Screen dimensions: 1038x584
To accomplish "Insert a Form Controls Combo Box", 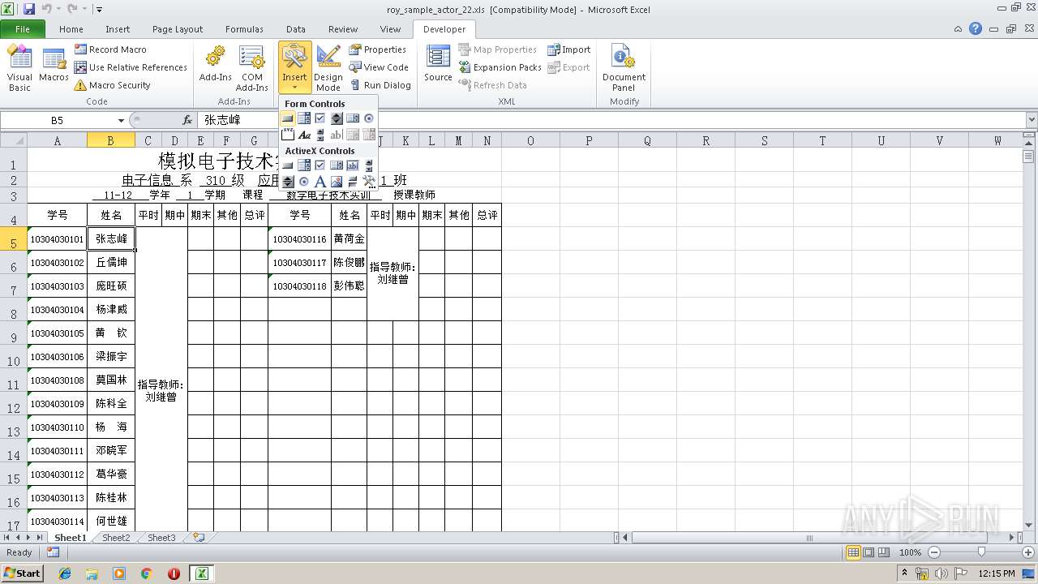I will click(304, 118).
